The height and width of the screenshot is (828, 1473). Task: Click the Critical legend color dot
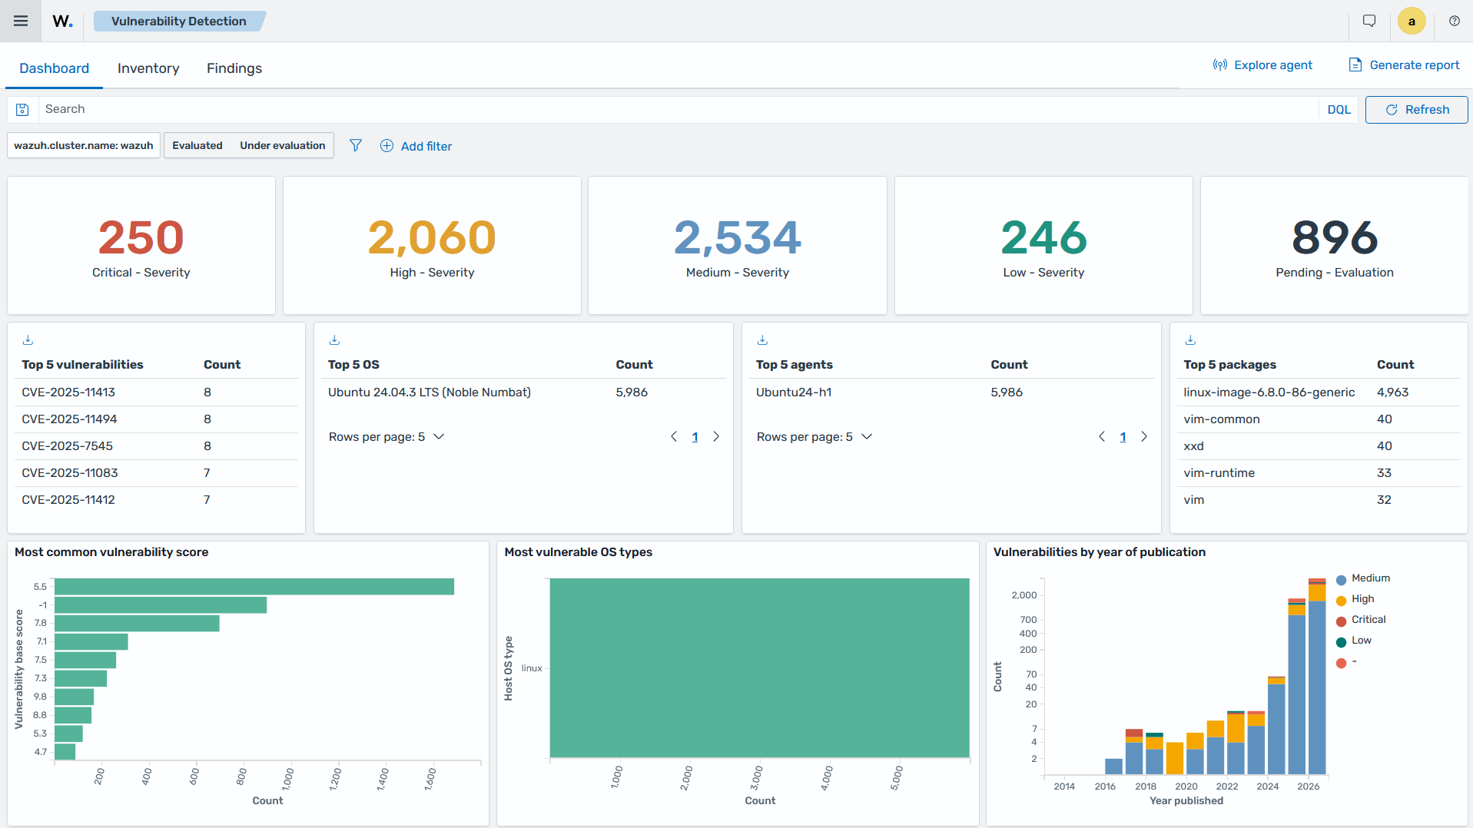click(1342, 621)
